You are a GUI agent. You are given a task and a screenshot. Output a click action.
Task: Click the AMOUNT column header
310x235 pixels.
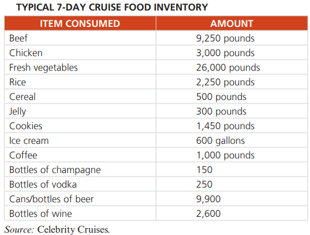[x=232, y=23]
